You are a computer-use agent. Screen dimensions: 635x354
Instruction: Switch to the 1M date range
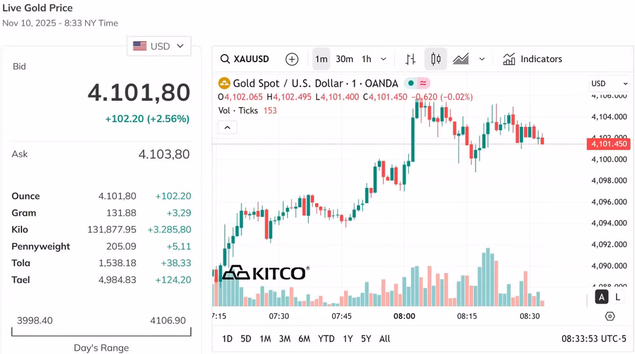[x=265, y=339]
